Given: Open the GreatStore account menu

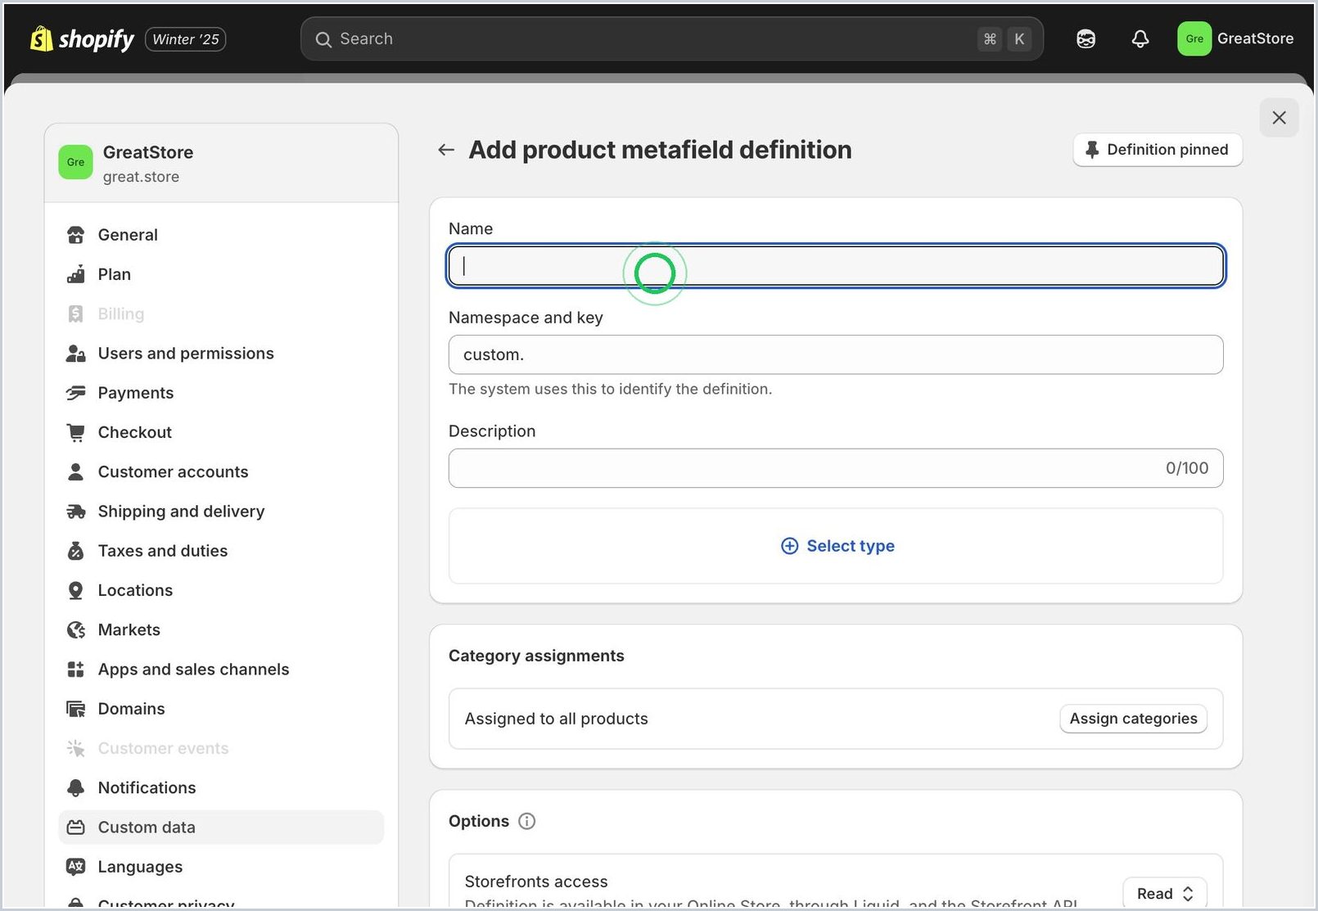Looking at the screenshot, I should coord(1236,38).
